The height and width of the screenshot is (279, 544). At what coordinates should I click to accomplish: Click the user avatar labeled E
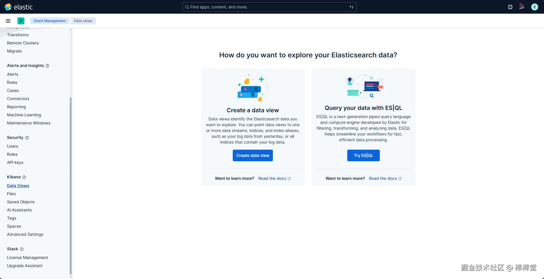[x=535, y=7]
